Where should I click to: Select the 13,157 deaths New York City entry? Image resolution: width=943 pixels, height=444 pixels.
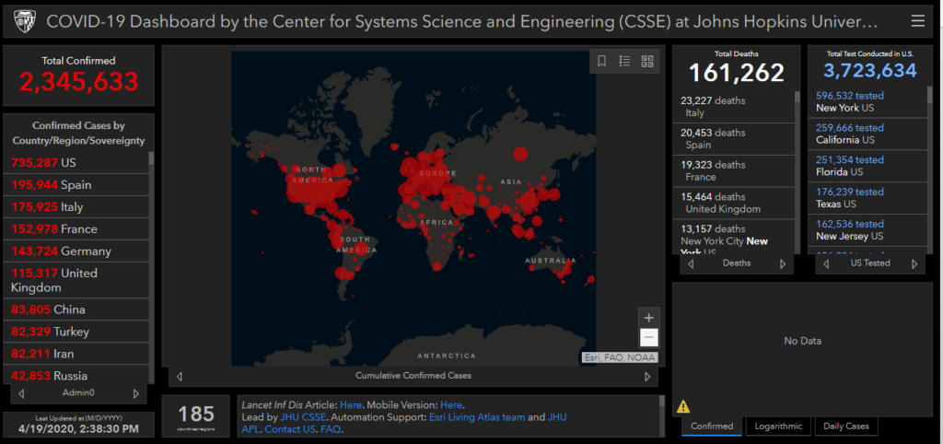(x=734, y=239)
